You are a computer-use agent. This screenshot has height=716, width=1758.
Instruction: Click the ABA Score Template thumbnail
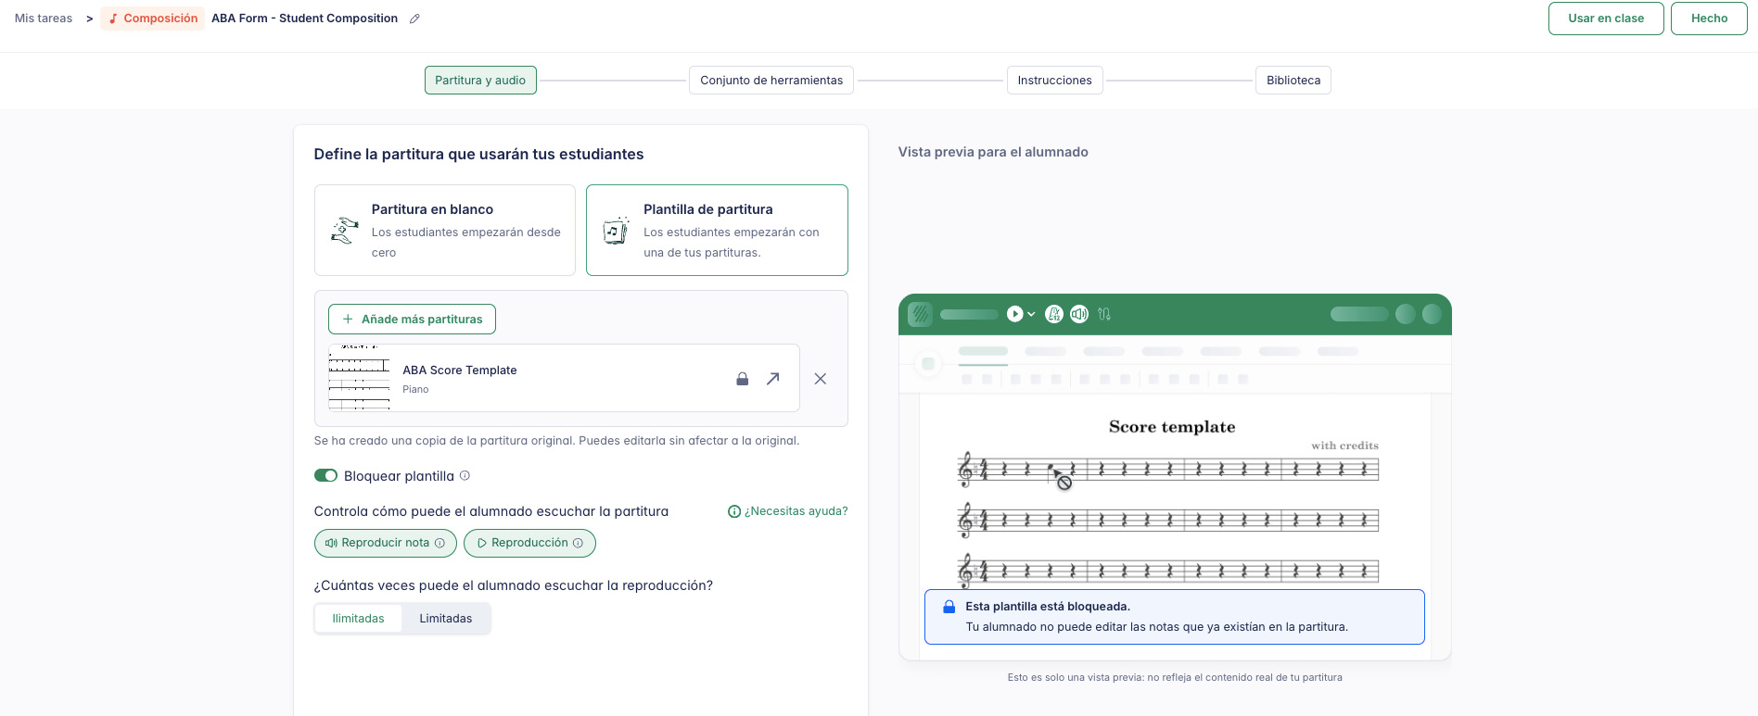click(x=360, y=378)
